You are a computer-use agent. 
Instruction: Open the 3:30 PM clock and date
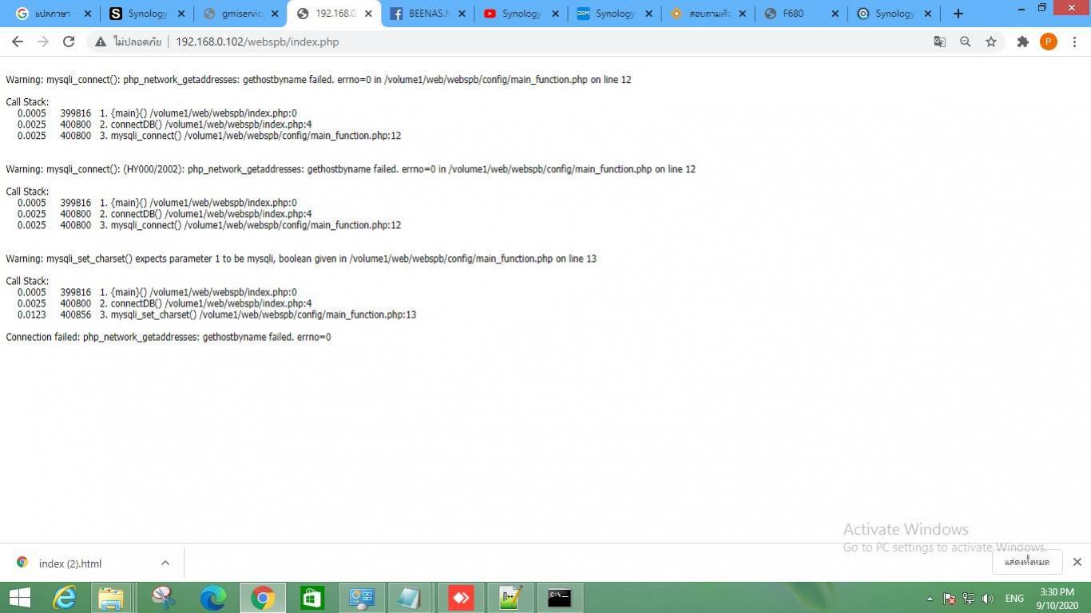(1057, 599)
